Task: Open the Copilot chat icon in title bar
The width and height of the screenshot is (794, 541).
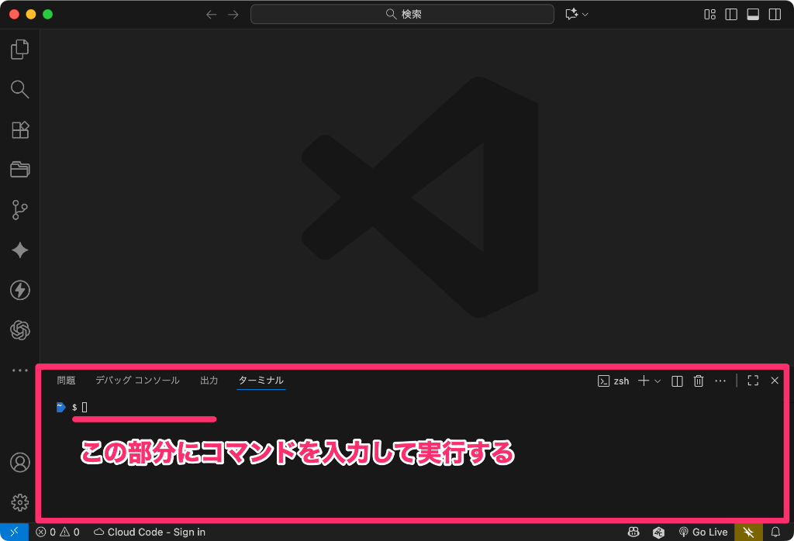Action: [571, 14]
